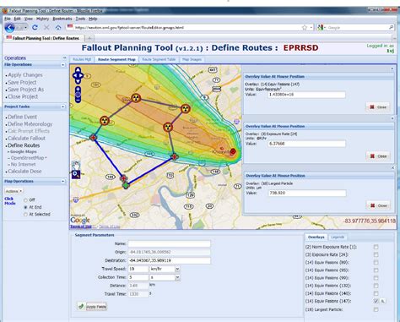Tick the Equiv Fissions (132) checkbox
The image size is (400, 322).
tap(376, 286)
